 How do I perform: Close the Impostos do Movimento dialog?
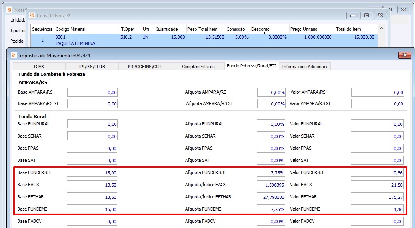coord(405,55)
